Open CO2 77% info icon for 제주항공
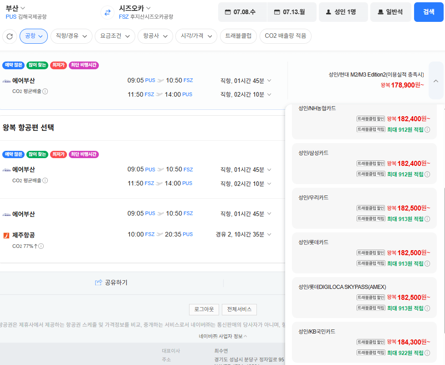Viewport: 445px width, 365px height. point(41,246)
